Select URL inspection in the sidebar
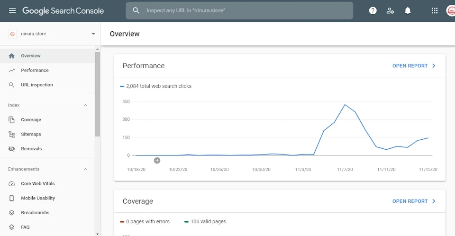Screen dimensions: 455x236 37,85
